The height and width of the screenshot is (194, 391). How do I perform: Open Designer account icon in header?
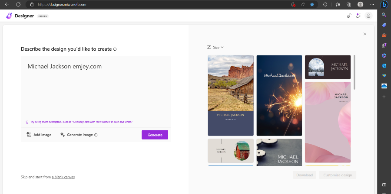pyautogui.click(x=368, y=16)
